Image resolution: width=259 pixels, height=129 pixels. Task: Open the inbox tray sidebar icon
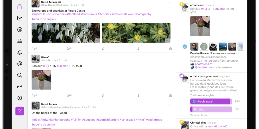pos(20,86)
